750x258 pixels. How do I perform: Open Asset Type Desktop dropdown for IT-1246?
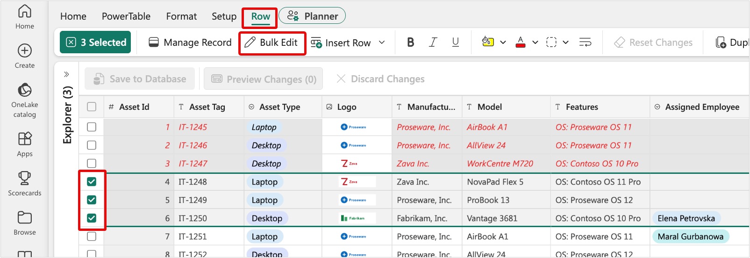click(x=266, y=145)
